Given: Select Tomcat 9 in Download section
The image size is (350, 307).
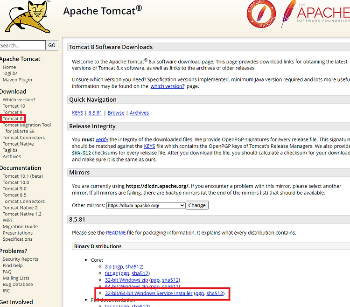Looking at the screenshot, I should tap(13, 112).
